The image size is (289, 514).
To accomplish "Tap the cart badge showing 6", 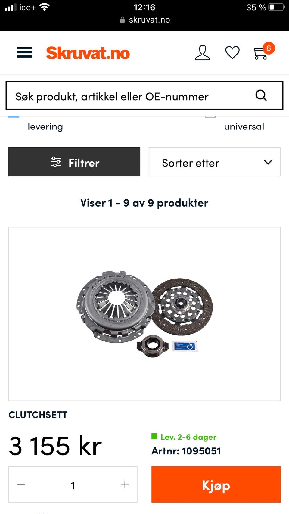I will click(x=269, y=48).
